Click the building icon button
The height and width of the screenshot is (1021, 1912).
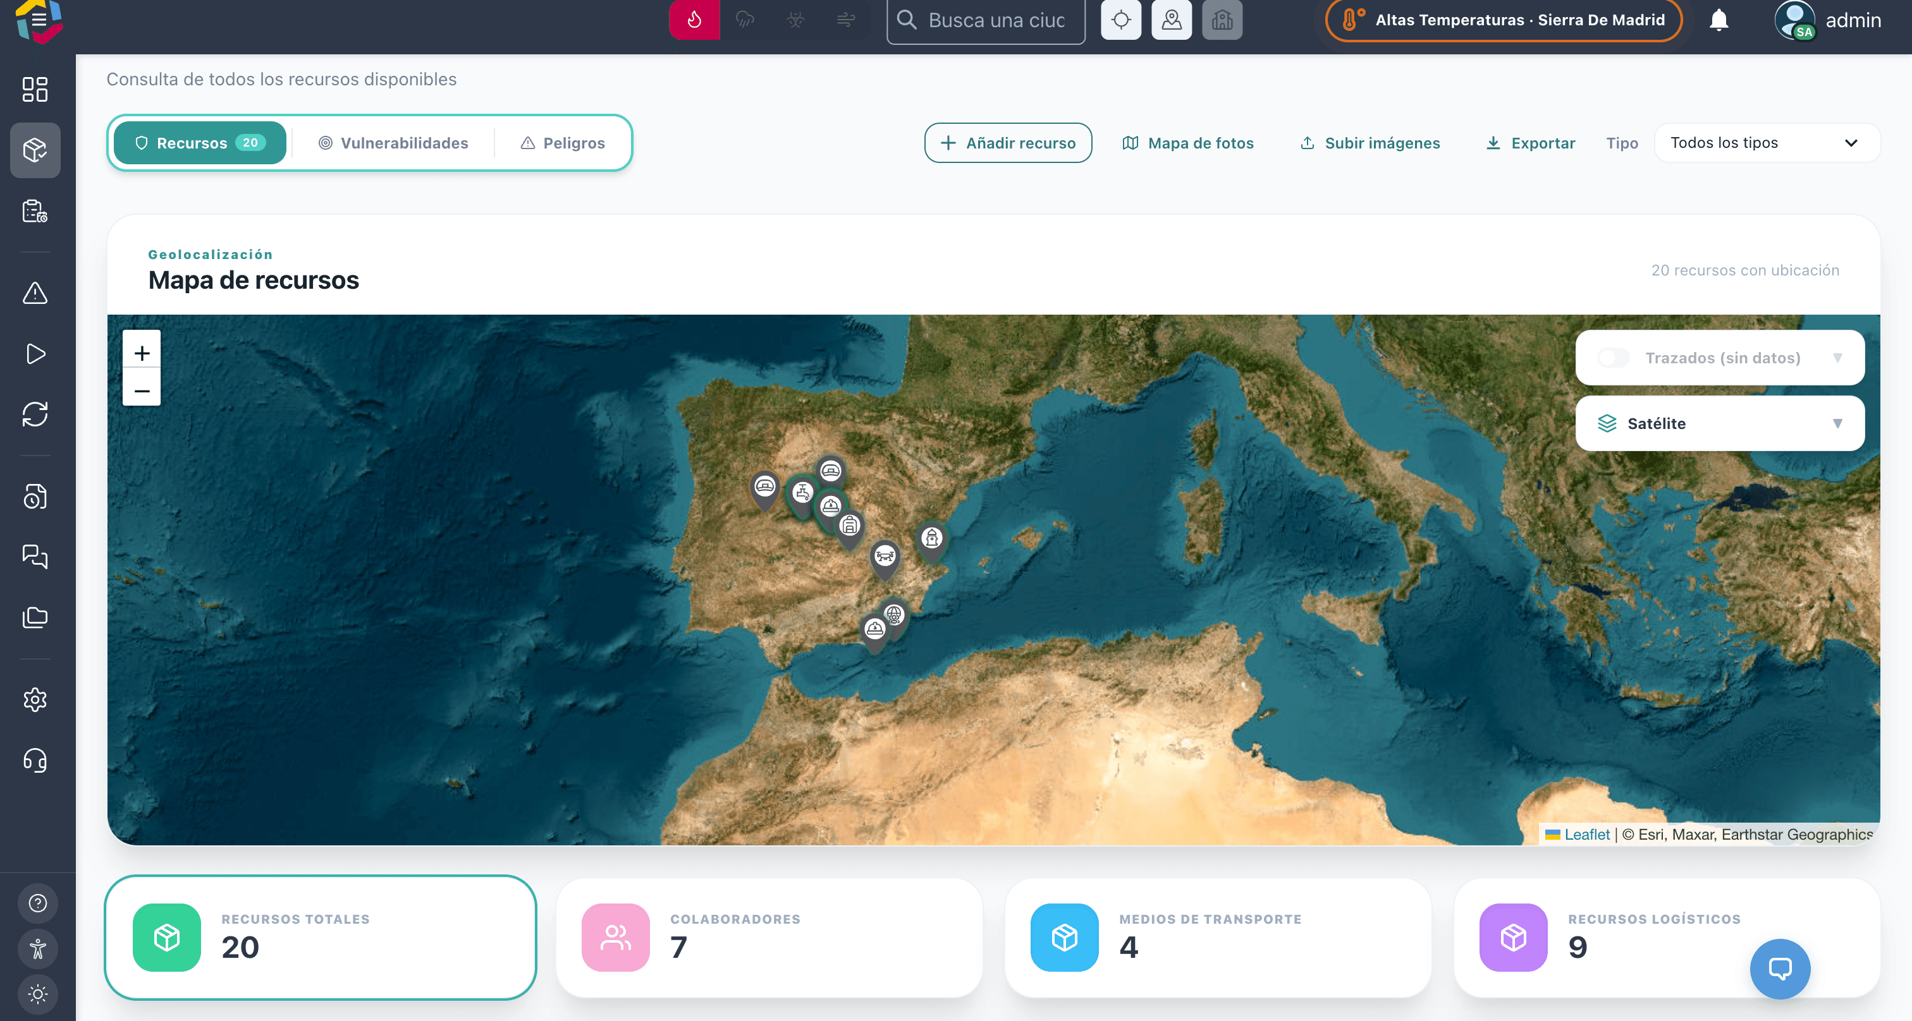[1222, 20]
